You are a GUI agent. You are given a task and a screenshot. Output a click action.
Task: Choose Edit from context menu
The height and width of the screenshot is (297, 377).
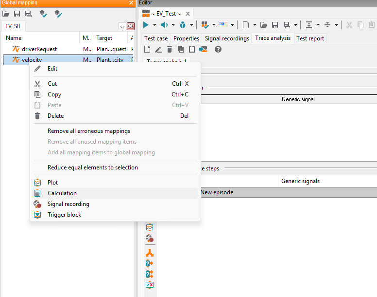[115, 69]
